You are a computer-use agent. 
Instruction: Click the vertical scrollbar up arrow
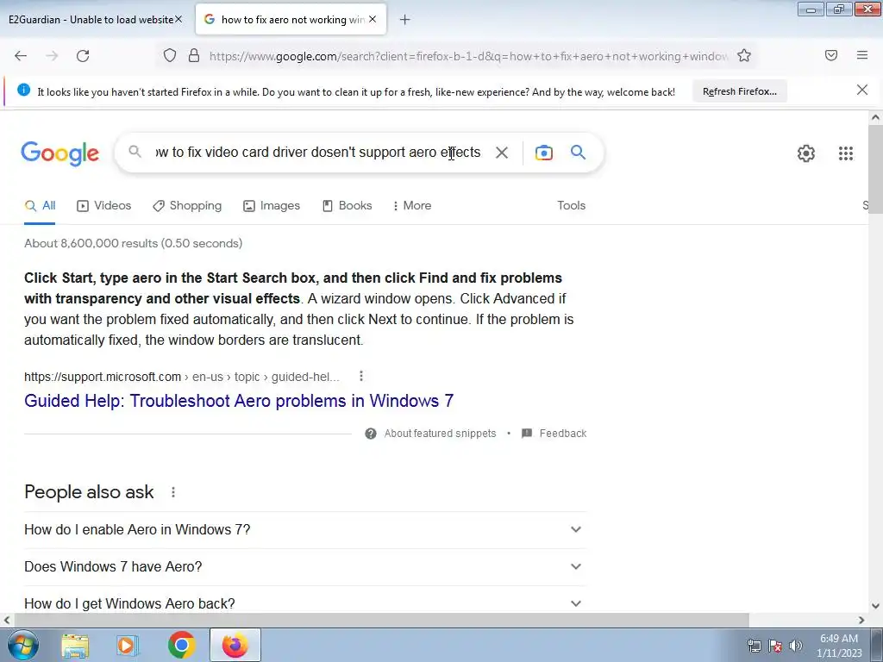pos(875,117)
